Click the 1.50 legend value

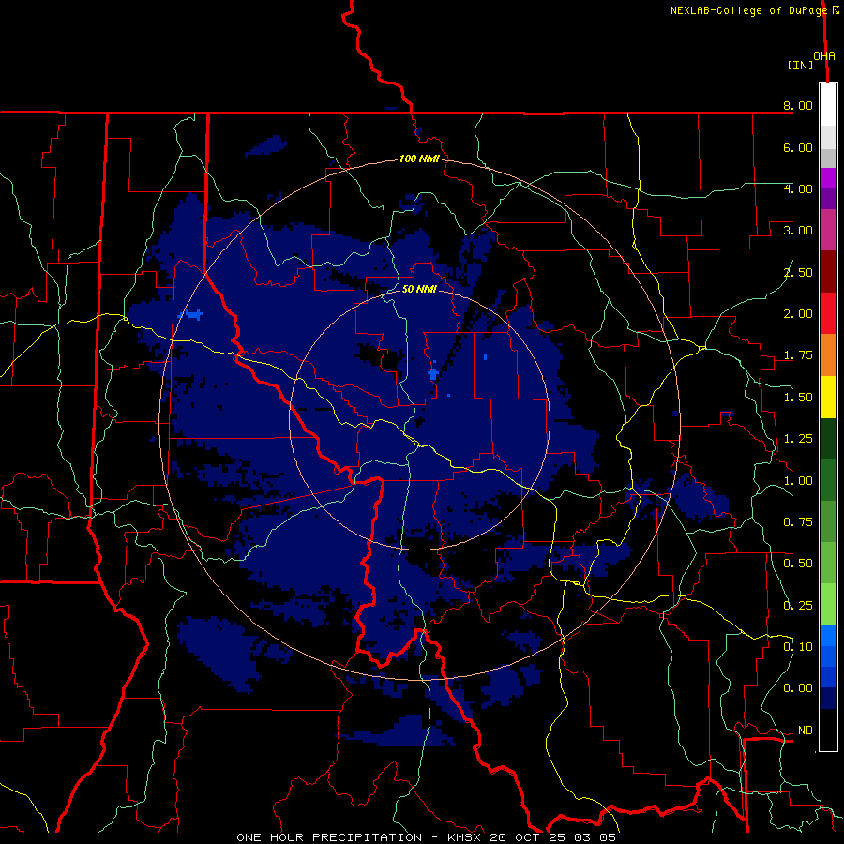[798, 398]
